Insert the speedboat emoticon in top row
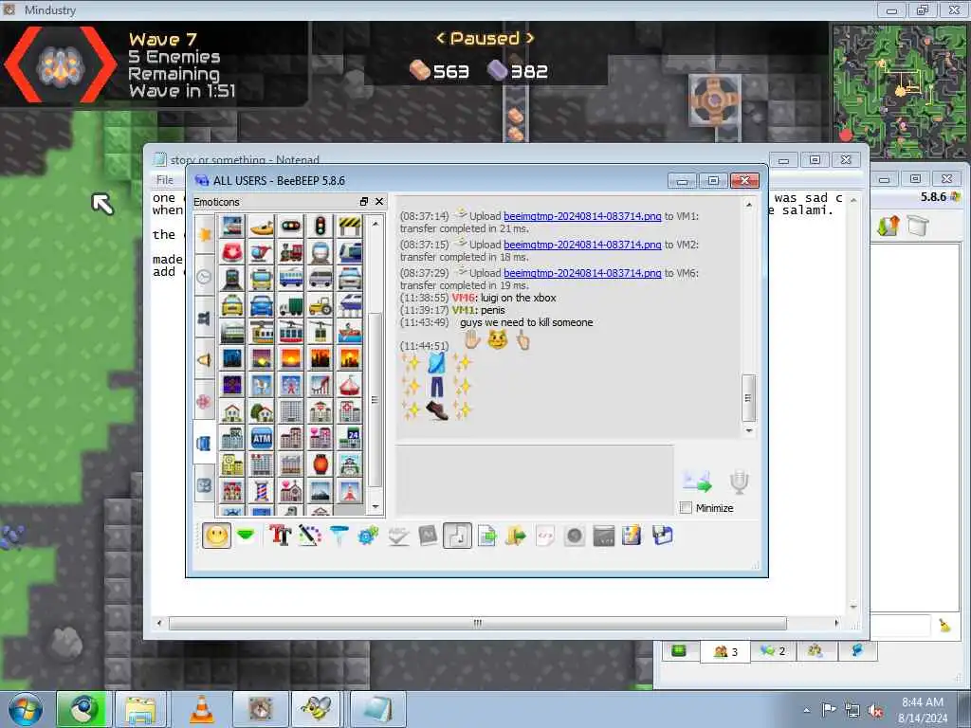This screenshot has height=728, width=971. [262, 226]
